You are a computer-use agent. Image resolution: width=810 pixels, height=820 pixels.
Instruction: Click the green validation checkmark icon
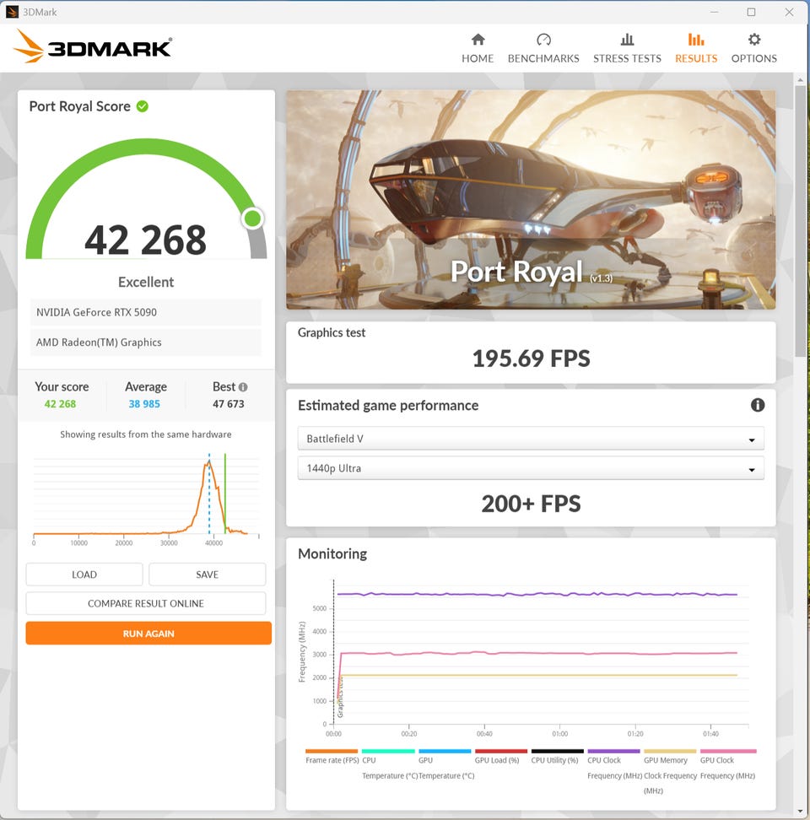point(143,106)
